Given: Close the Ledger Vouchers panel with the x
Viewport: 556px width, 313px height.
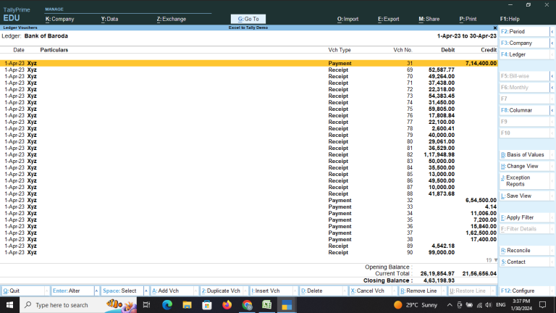Looking at the screenshot, I should click(x=494, y=28).
